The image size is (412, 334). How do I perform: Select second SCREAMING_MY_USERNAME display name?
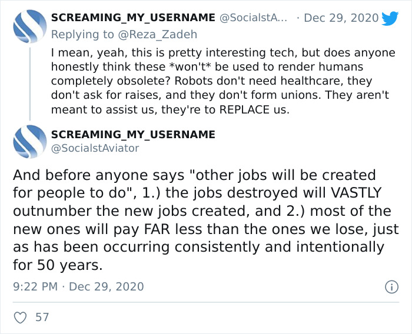[x=133, y=134]
